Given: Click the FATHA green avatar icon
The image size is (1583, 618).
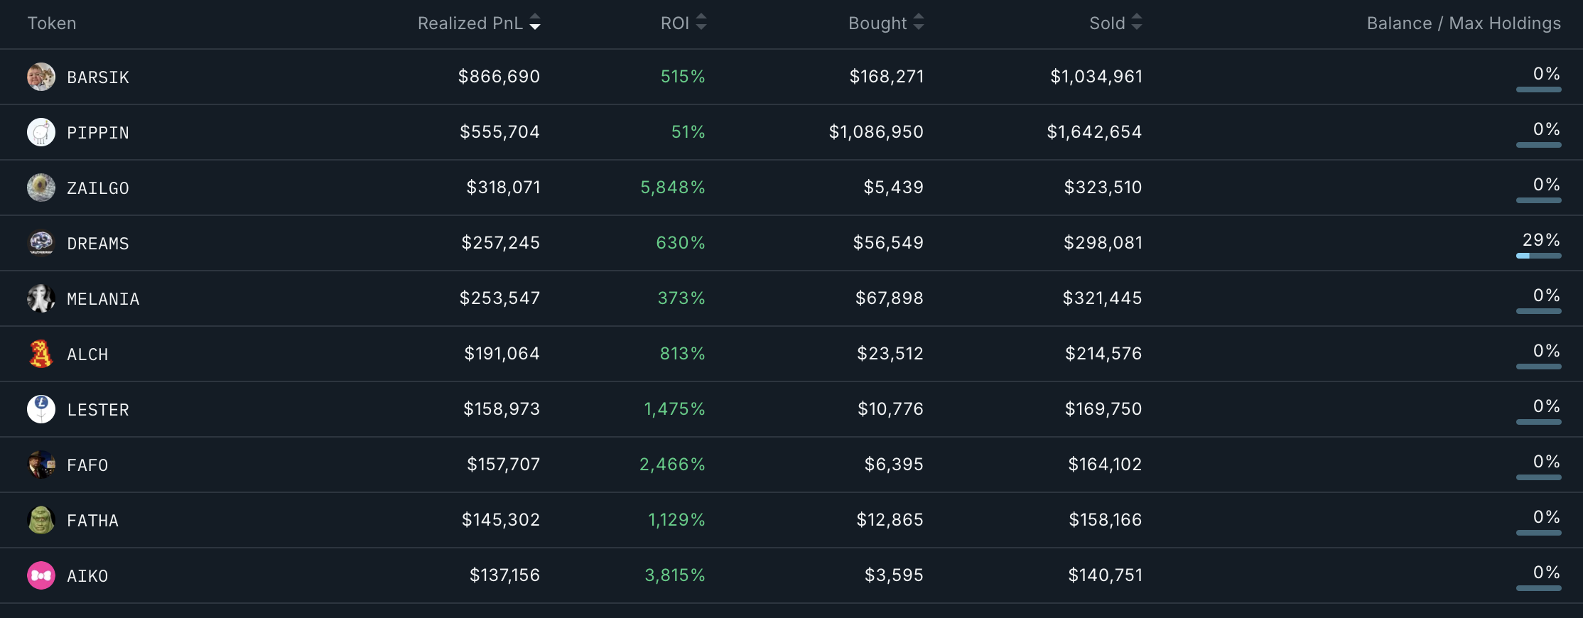Looking at the screenshot, I should click(x=41, y=520).
